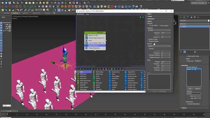Viewport: 210px width, 118px height.
Task: Expand the Keyframes rollout
Action: [x=159, y=19]
